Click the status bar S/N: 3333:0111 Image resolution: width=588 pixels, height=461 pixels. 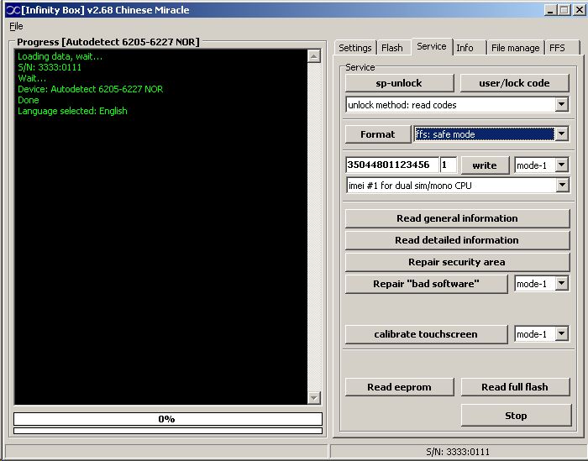[x=458, y=452]
